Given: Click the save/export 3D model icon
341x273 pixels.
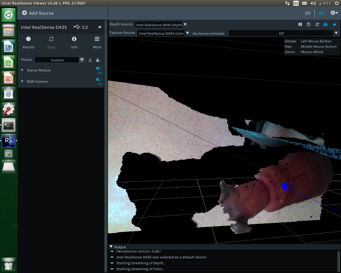Looking at the screenshot, I should tap(308, 25).
